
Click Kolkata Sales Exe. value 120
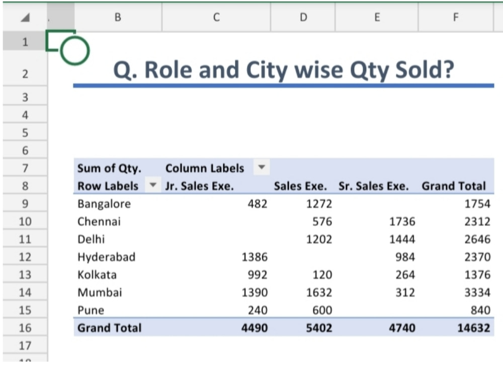(x=322, y=275)
